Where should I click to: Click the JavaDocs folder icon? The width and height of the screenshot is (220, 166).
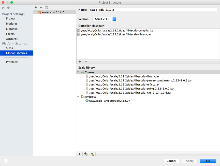pyautogui.click(x=83, y=97)
